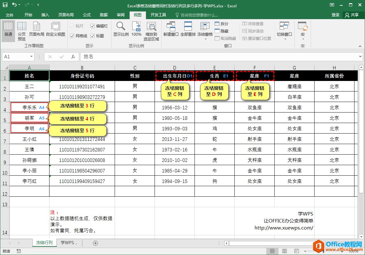Open the File (文件) tab
The image size is (365, 255).
10,15
